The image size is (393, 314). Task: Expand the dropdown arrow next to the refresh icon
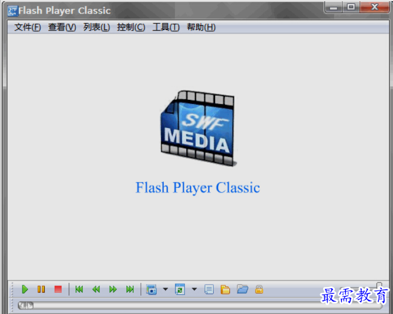[x=194, y=289]
